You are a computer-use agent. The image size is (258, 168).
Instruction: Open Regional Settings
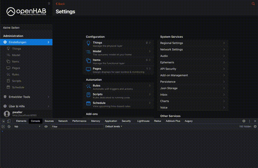tap(192, 43)
